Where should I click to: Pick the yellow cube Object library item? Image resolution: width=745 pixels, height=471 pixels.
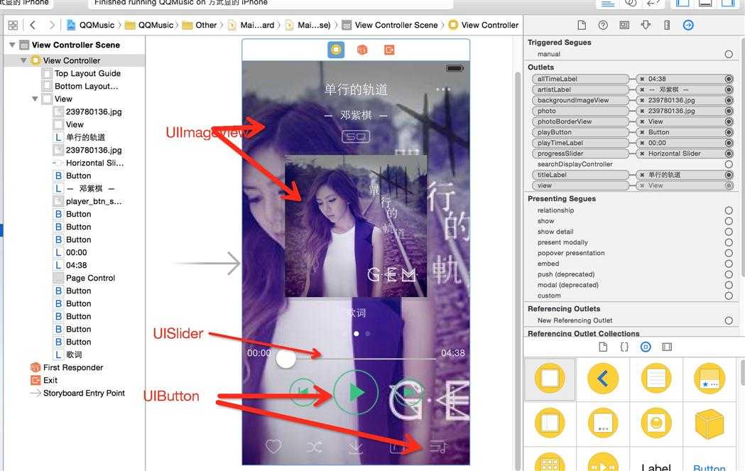pyautogui.click(x=709, y=424)
